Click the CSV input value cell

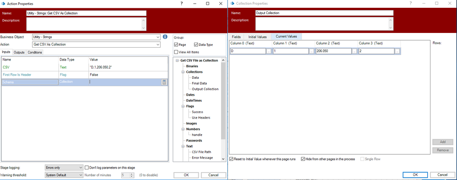[x=128, y=67]
